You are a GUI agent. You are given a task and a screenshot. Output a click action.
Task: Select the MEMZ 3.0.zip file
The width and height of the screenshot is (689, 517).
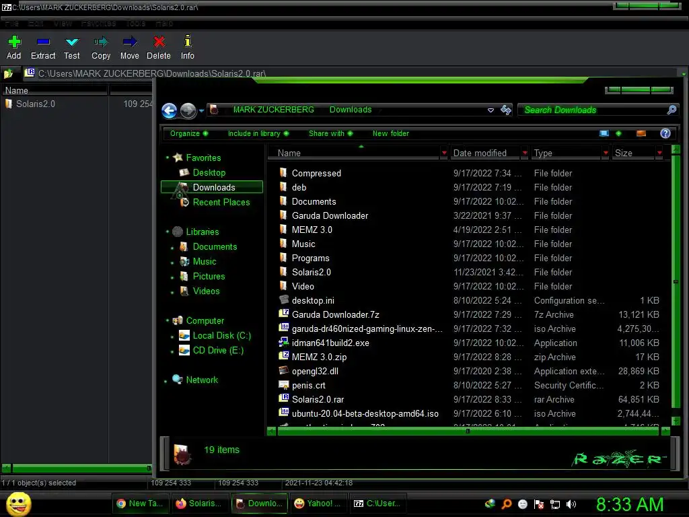pos(319,357)
